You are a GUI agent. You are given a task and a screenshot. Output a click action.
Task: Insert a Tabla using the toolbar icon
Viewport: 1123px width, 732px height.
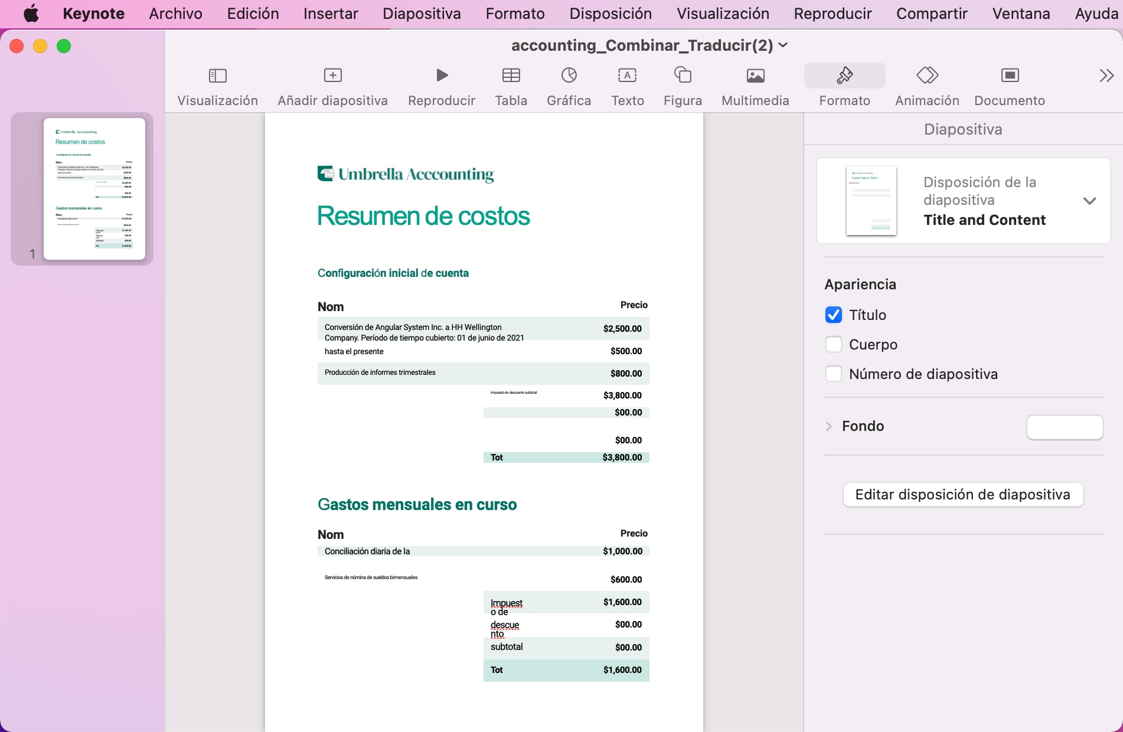tap(511, 75)
